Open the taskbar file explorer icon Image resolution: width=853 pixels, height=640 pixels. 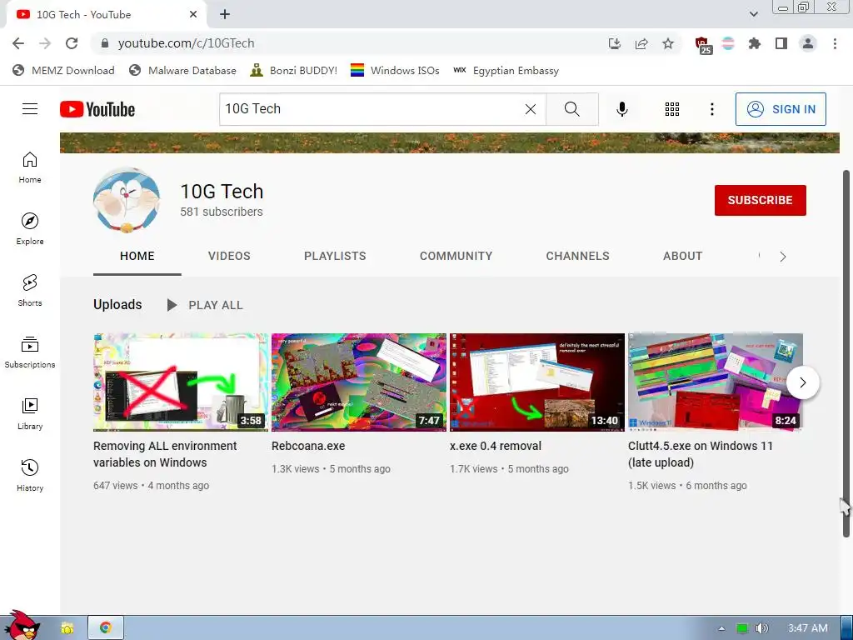click(67, 628)
